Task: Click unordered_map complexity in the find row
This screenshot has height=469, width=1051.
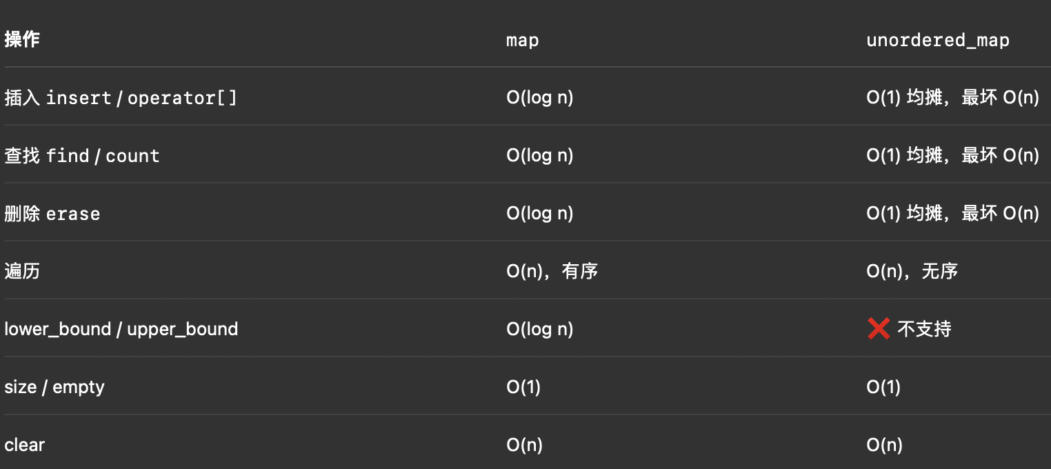Action: 952,156
